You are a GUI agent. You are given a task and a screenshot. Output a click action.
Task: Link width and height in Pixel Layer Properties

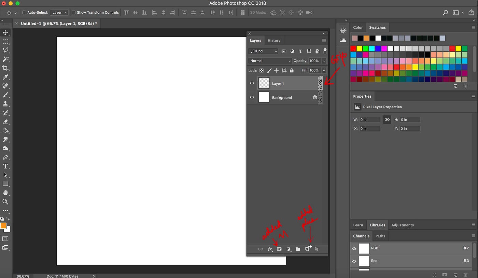(387, 119)
